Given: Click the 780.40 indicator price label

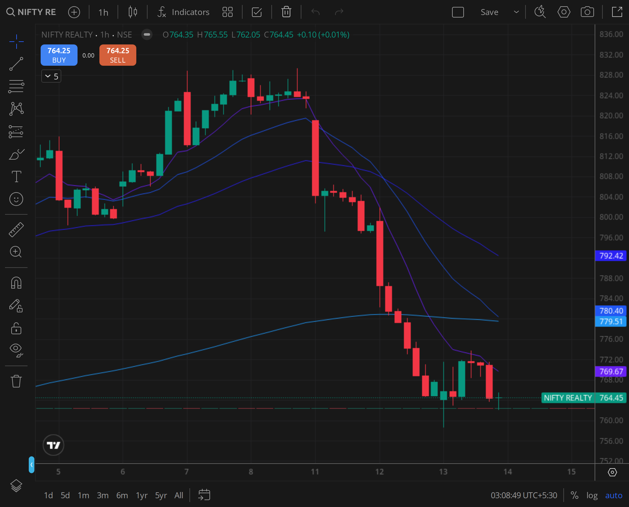Looking at the screenshot, I should [x=611, y=311].
